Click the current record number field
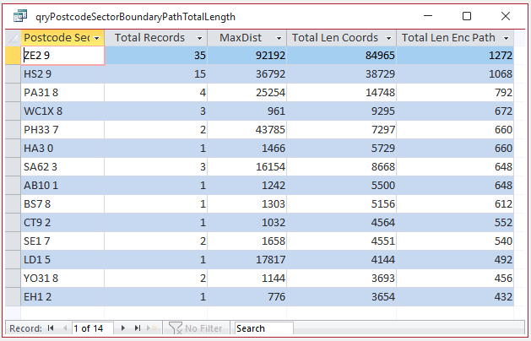 coord(93,328)
